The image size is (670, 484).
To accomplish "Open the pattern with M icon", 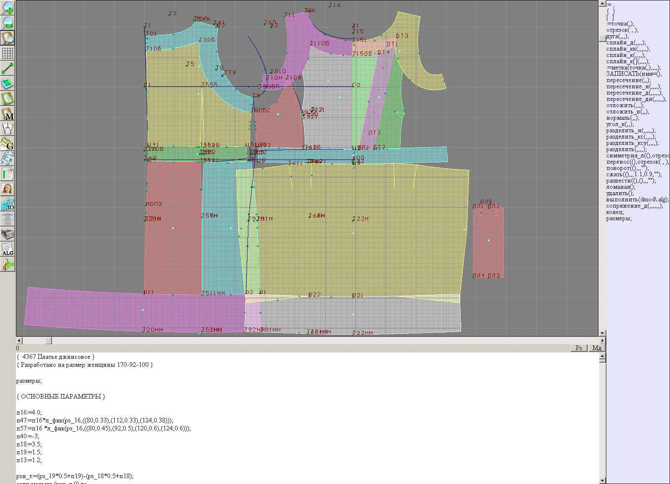I will pyautogui.click(x=8, y=113).
